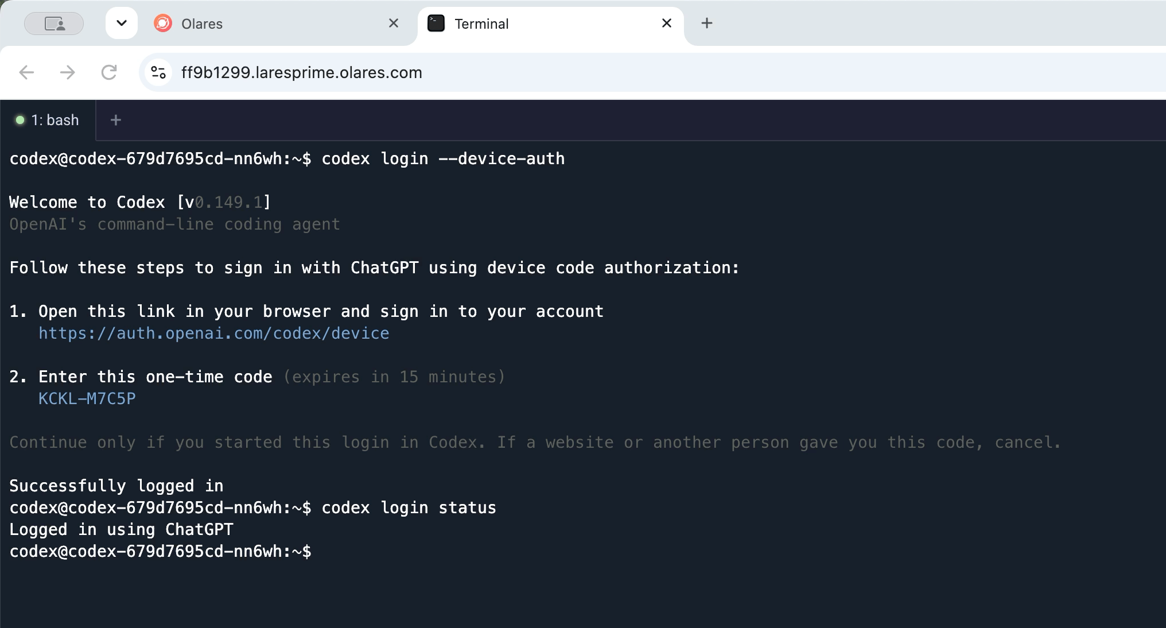Click the 'Logged in using ChatGPT' output
The image size is (1166, 628).
coord(121,529)
